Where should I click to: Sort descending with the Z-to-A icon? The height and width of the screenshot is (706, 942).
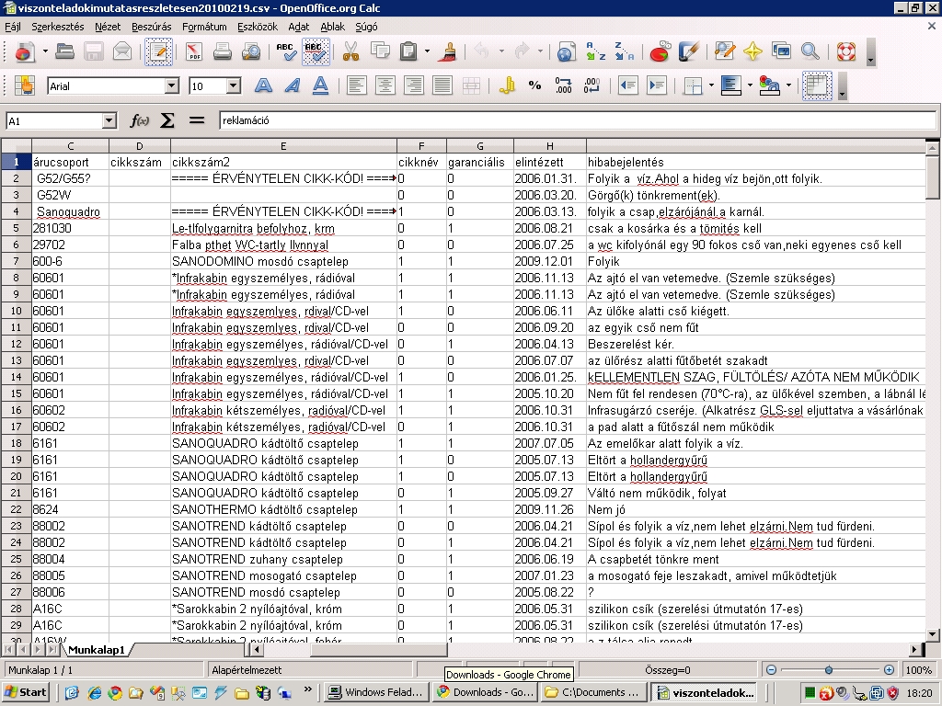click(x=625, y=52)
